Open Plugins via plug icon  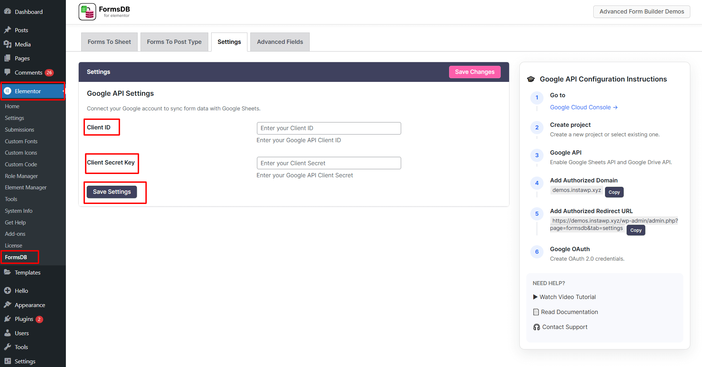tap(7, 319)
